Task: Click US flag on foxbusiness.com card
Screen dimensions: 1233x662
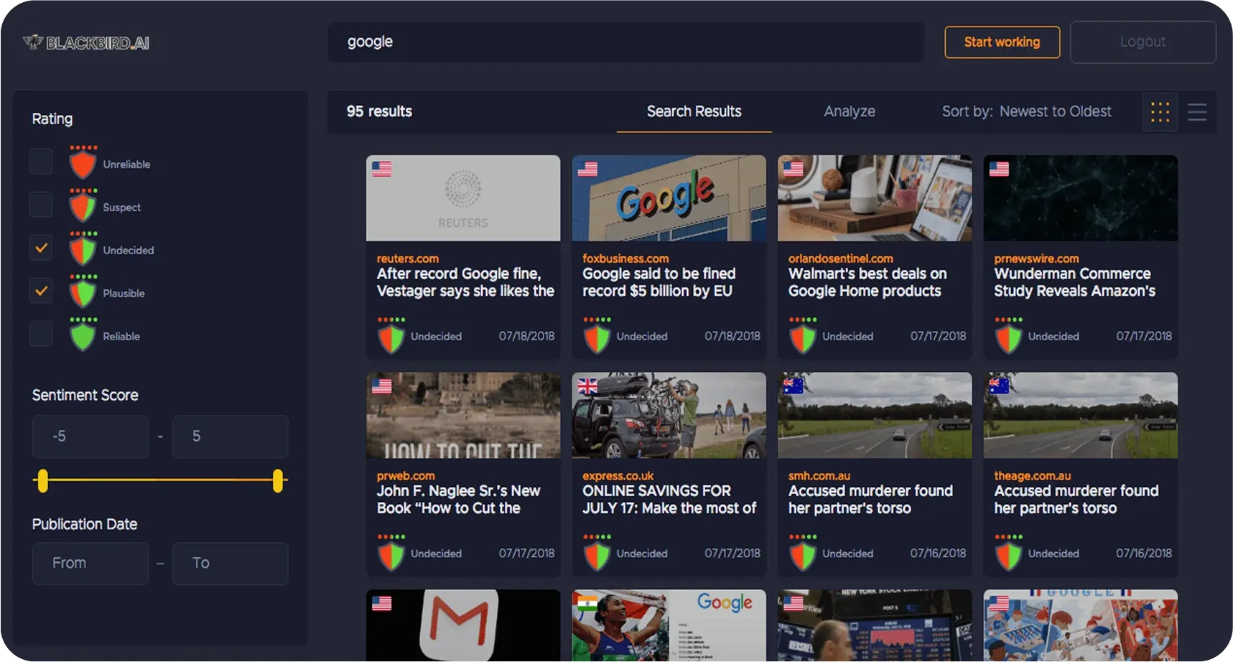Action: (587, 169)
